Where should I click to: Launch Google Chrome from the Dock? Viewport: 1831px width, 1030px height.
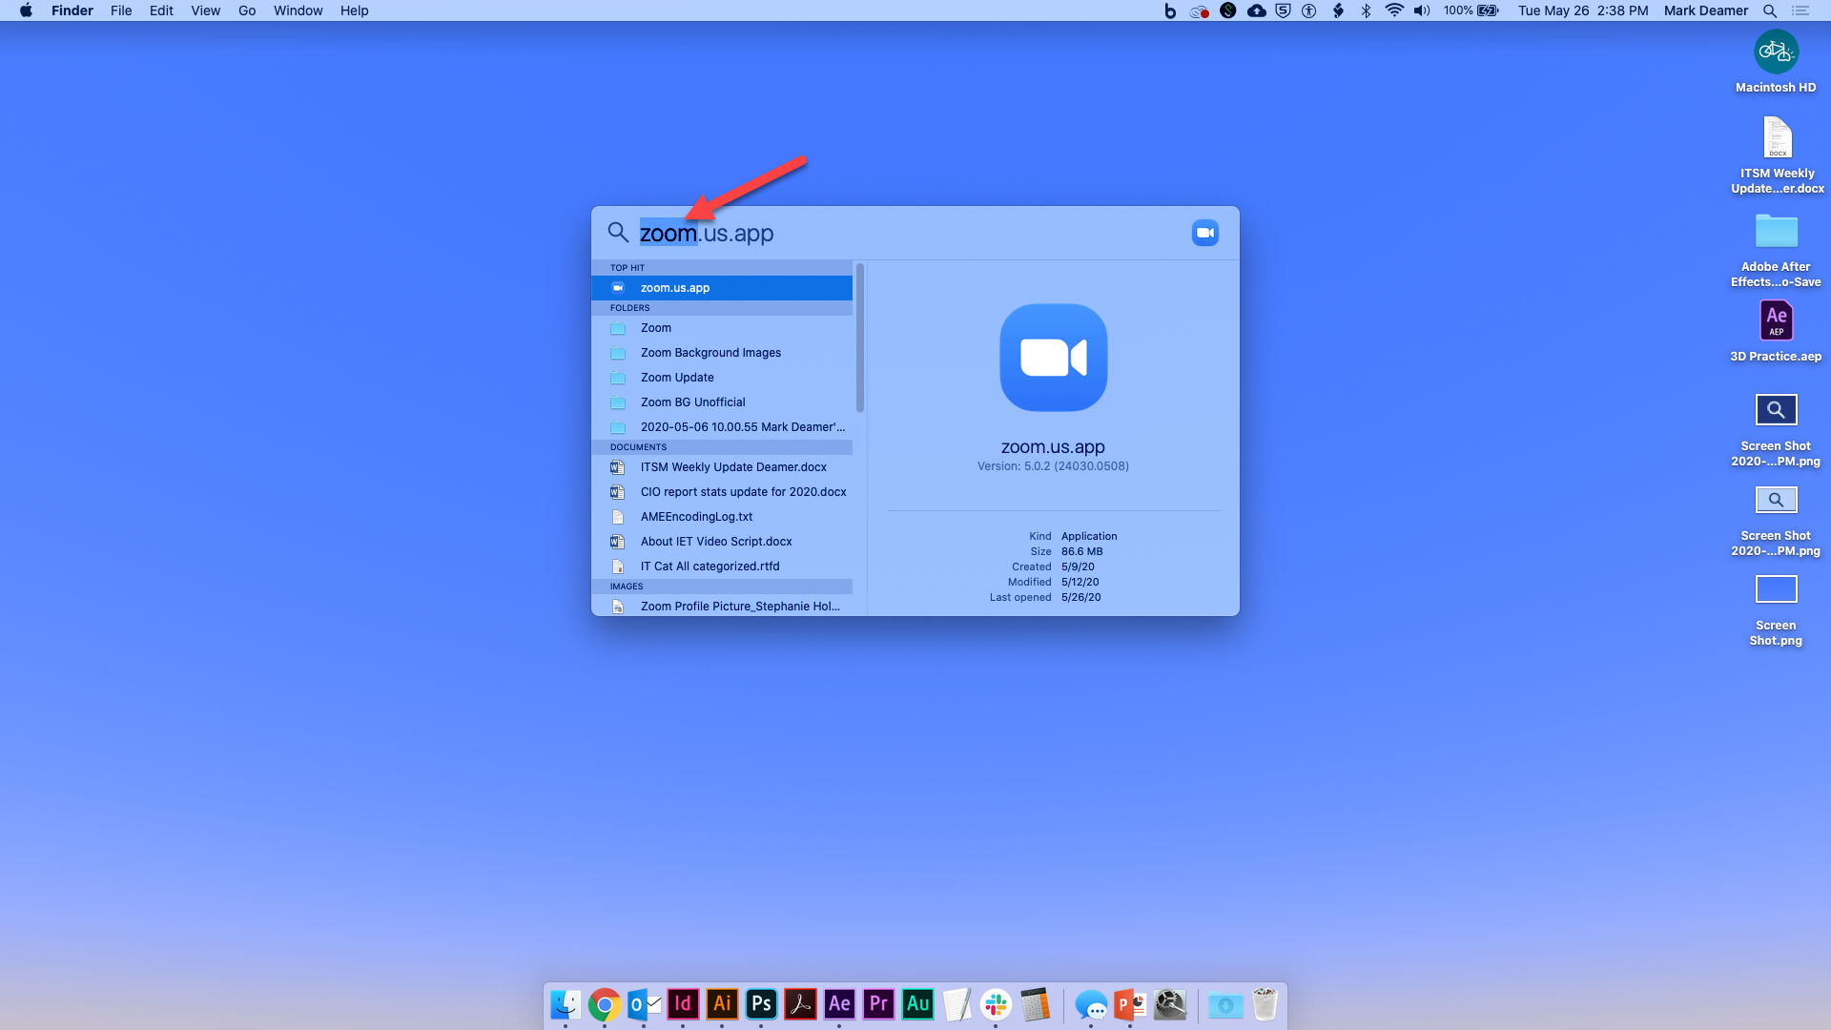tap(605, 1004)
